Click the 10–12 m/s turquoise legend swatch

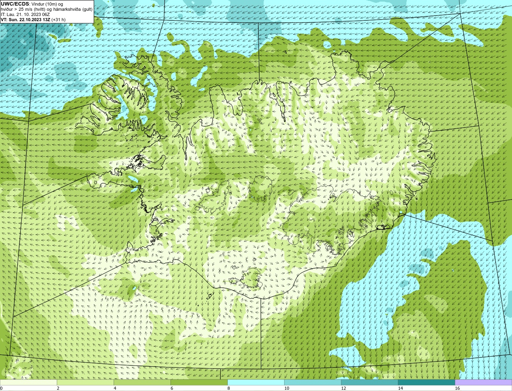(313, 382)
